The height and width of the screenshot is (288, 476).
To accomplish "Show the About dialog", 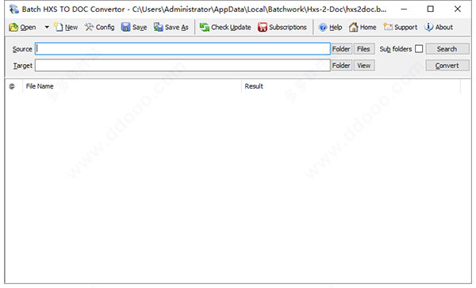I will [439, 27].
